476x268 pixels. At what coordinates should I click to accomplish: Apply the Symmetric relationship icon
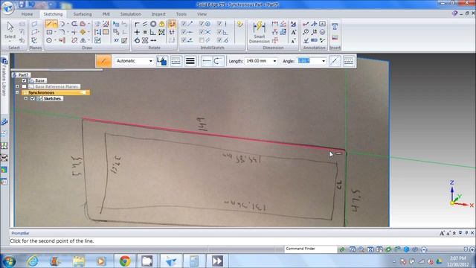tap(145, 40)
